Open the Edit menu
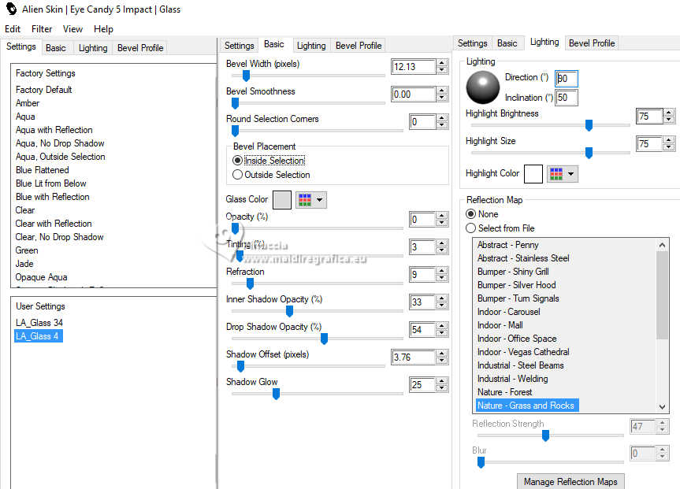Viewport: 680px width, 489px height. [x=13, y=29]
